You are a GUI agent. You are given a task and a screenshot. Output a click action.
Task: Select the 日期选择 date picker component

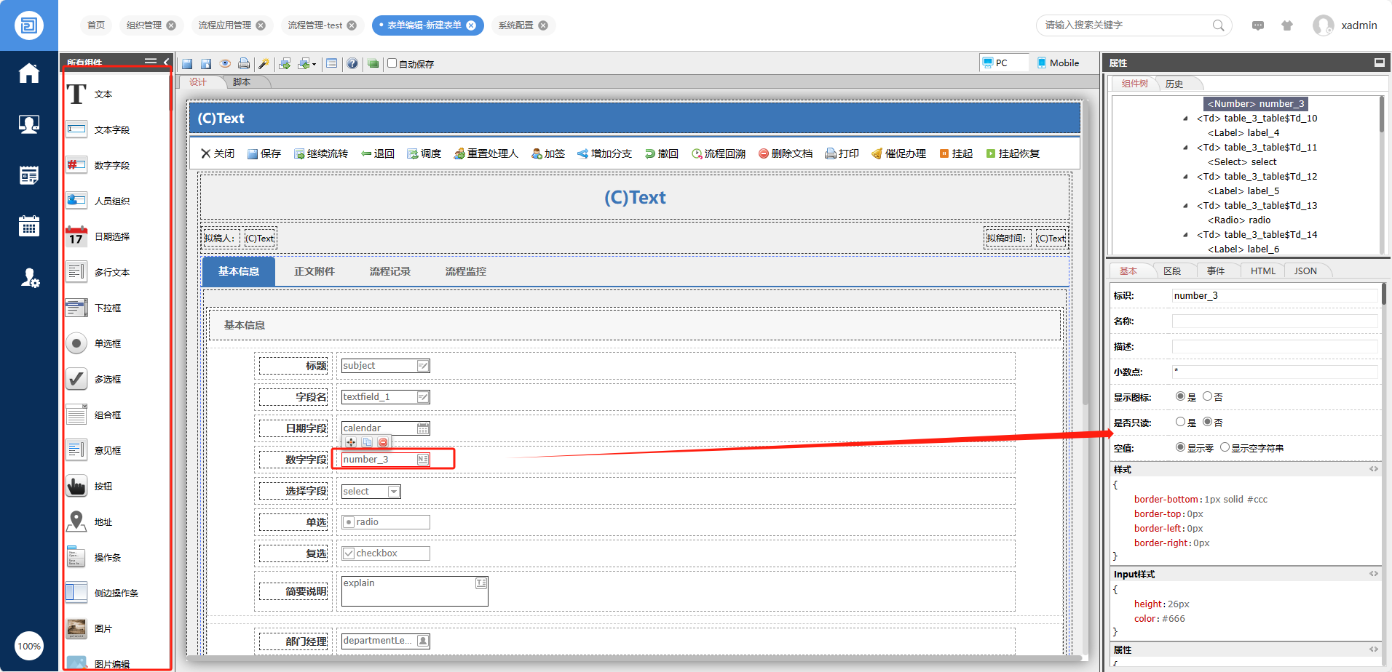(76, 236)
